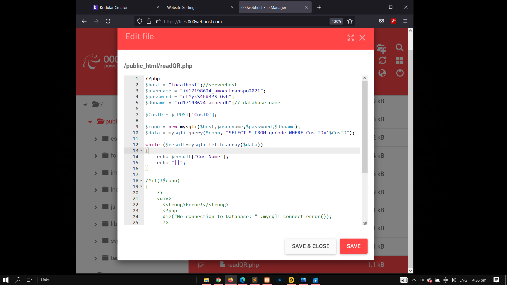Click the code editor vertical scrollbar
The image size is (507, 285).
click(x=365, y=127)
